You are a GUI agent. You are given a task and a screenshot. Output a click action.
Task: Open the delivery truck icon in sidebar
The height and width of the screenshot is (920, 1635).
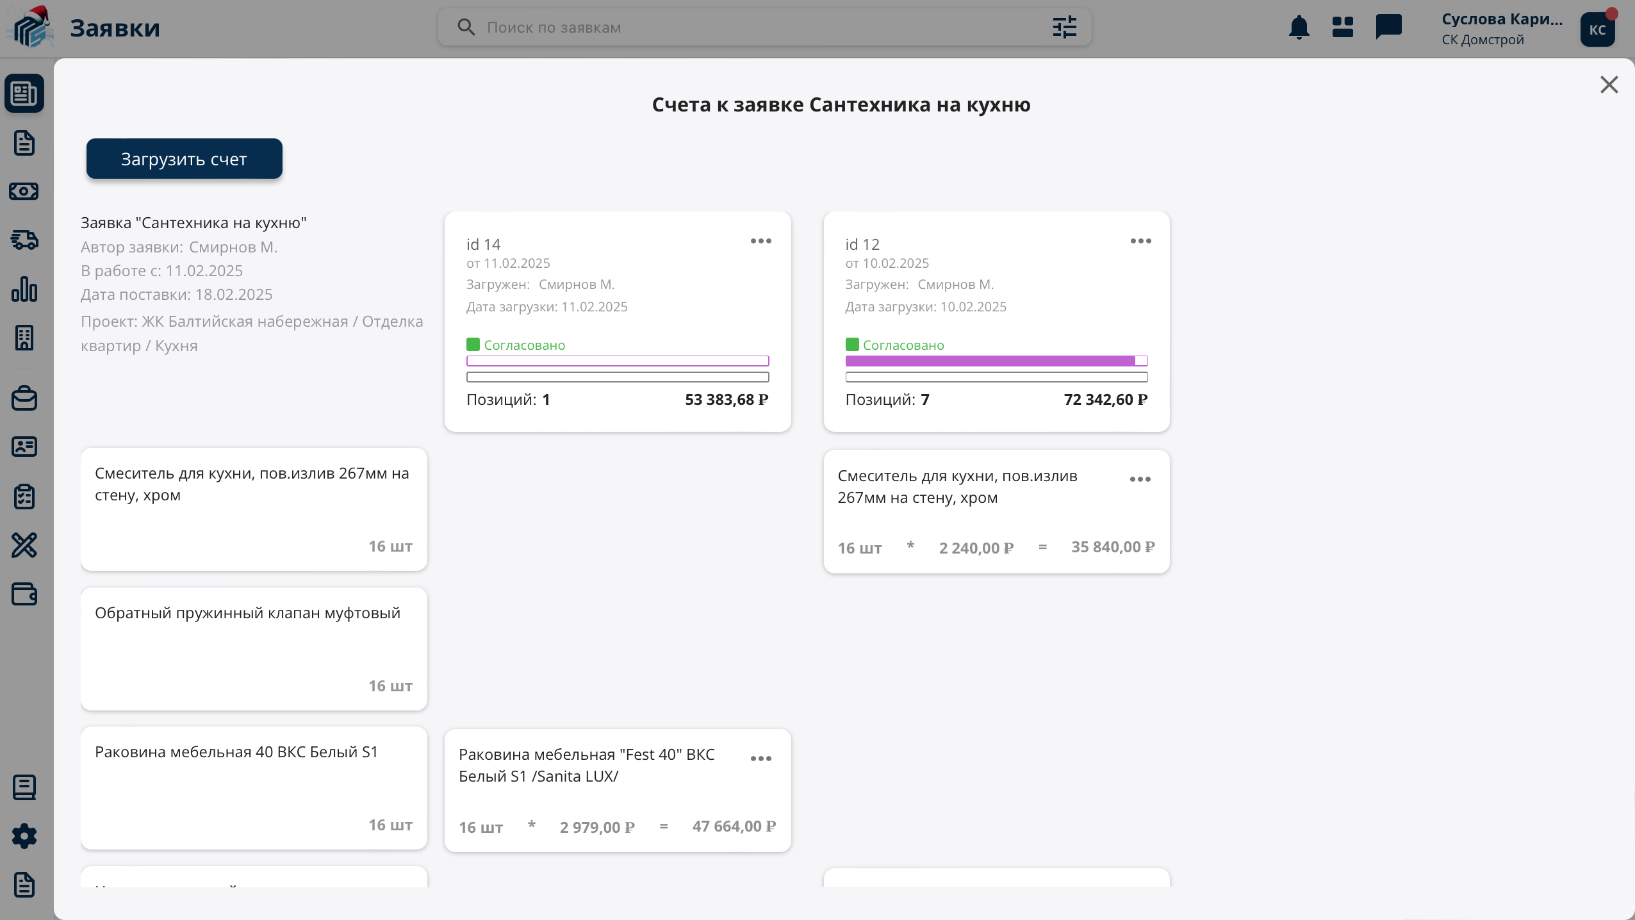24,240
